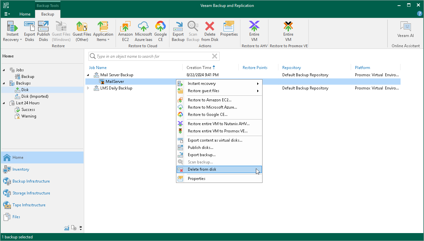
Task: Open the Files view in the navigation pane
Action: coord(42,217)
